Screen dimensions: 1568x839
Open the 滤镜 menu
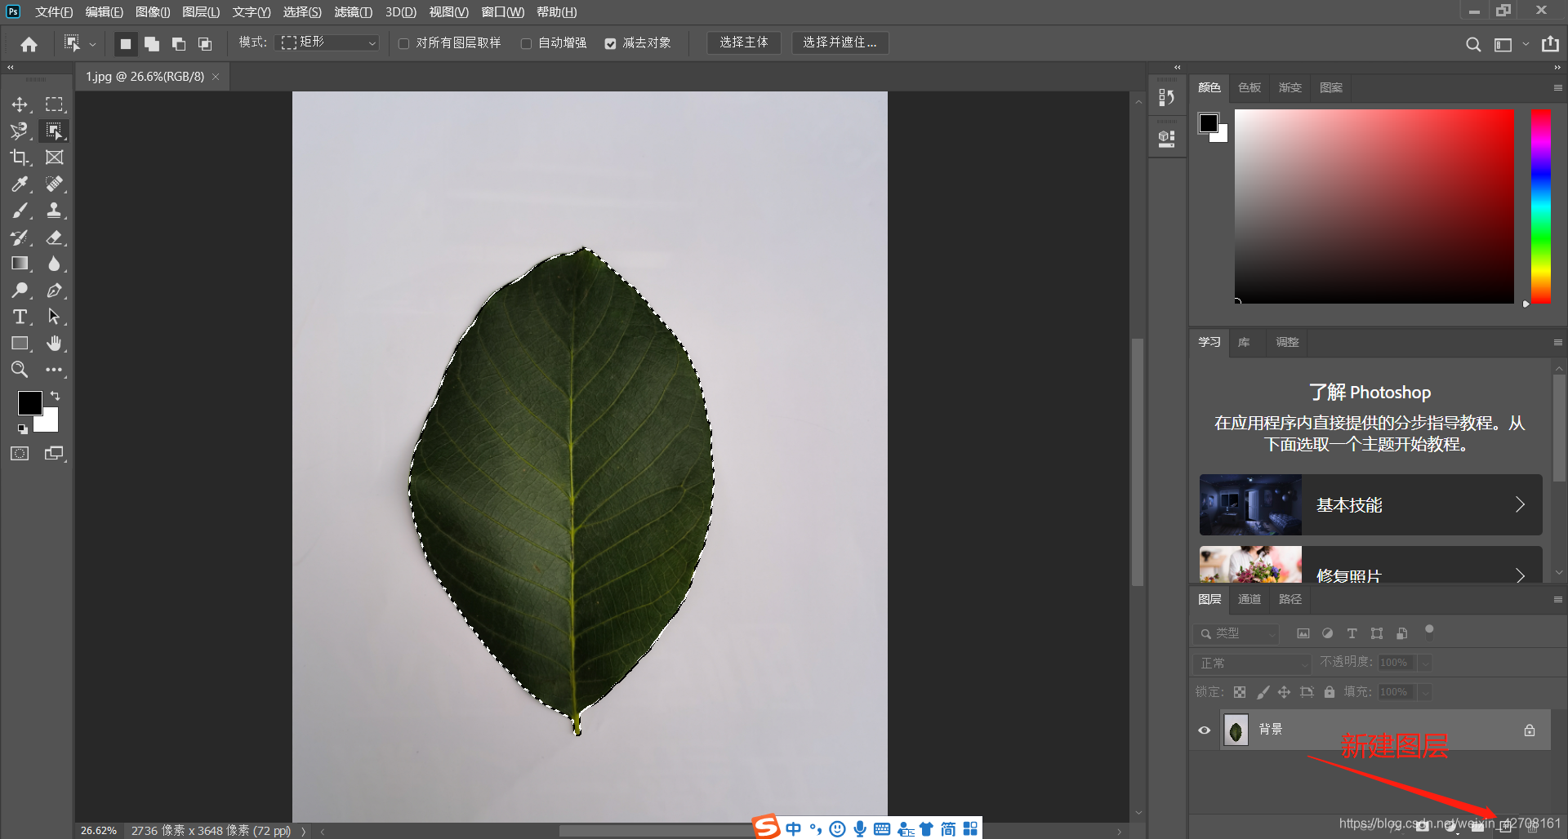(x=354, y=11)
